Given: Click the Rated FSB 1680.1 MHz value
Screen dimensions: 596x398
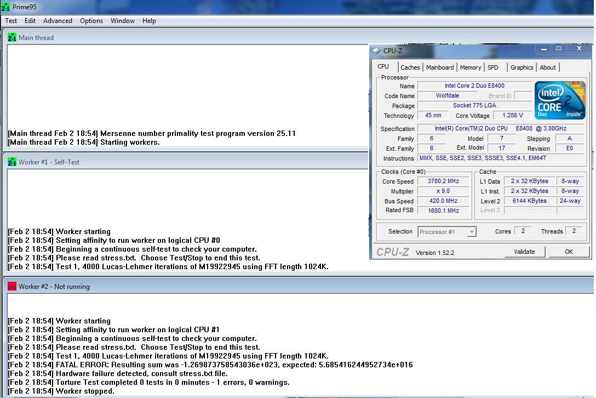Looking at the screenshot, I should pyautogui.click(x=443, y=211).
